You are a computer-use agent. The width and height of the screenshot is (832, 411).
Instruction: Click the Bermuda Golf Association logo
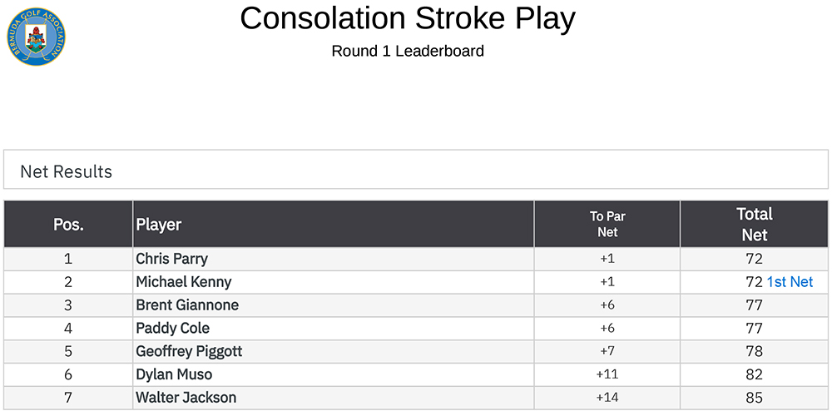tap(34, 34)
